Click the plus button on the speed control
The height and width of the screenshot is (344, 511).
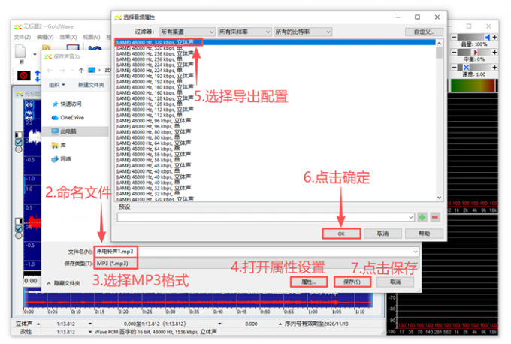coord(494,67)
